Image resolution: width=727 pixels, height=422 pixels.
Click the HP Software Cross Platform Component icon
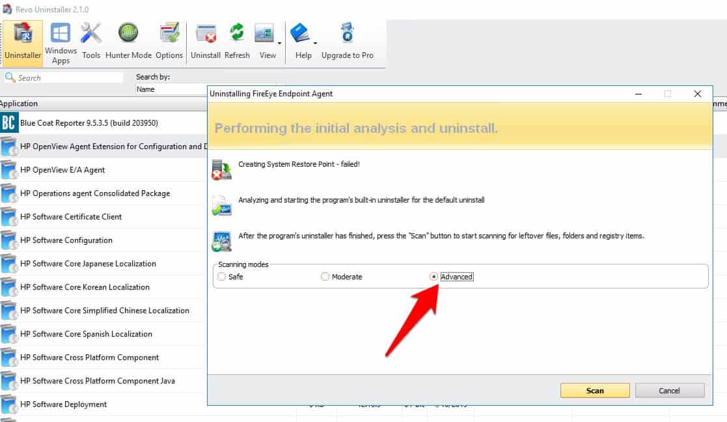point(9,358)
